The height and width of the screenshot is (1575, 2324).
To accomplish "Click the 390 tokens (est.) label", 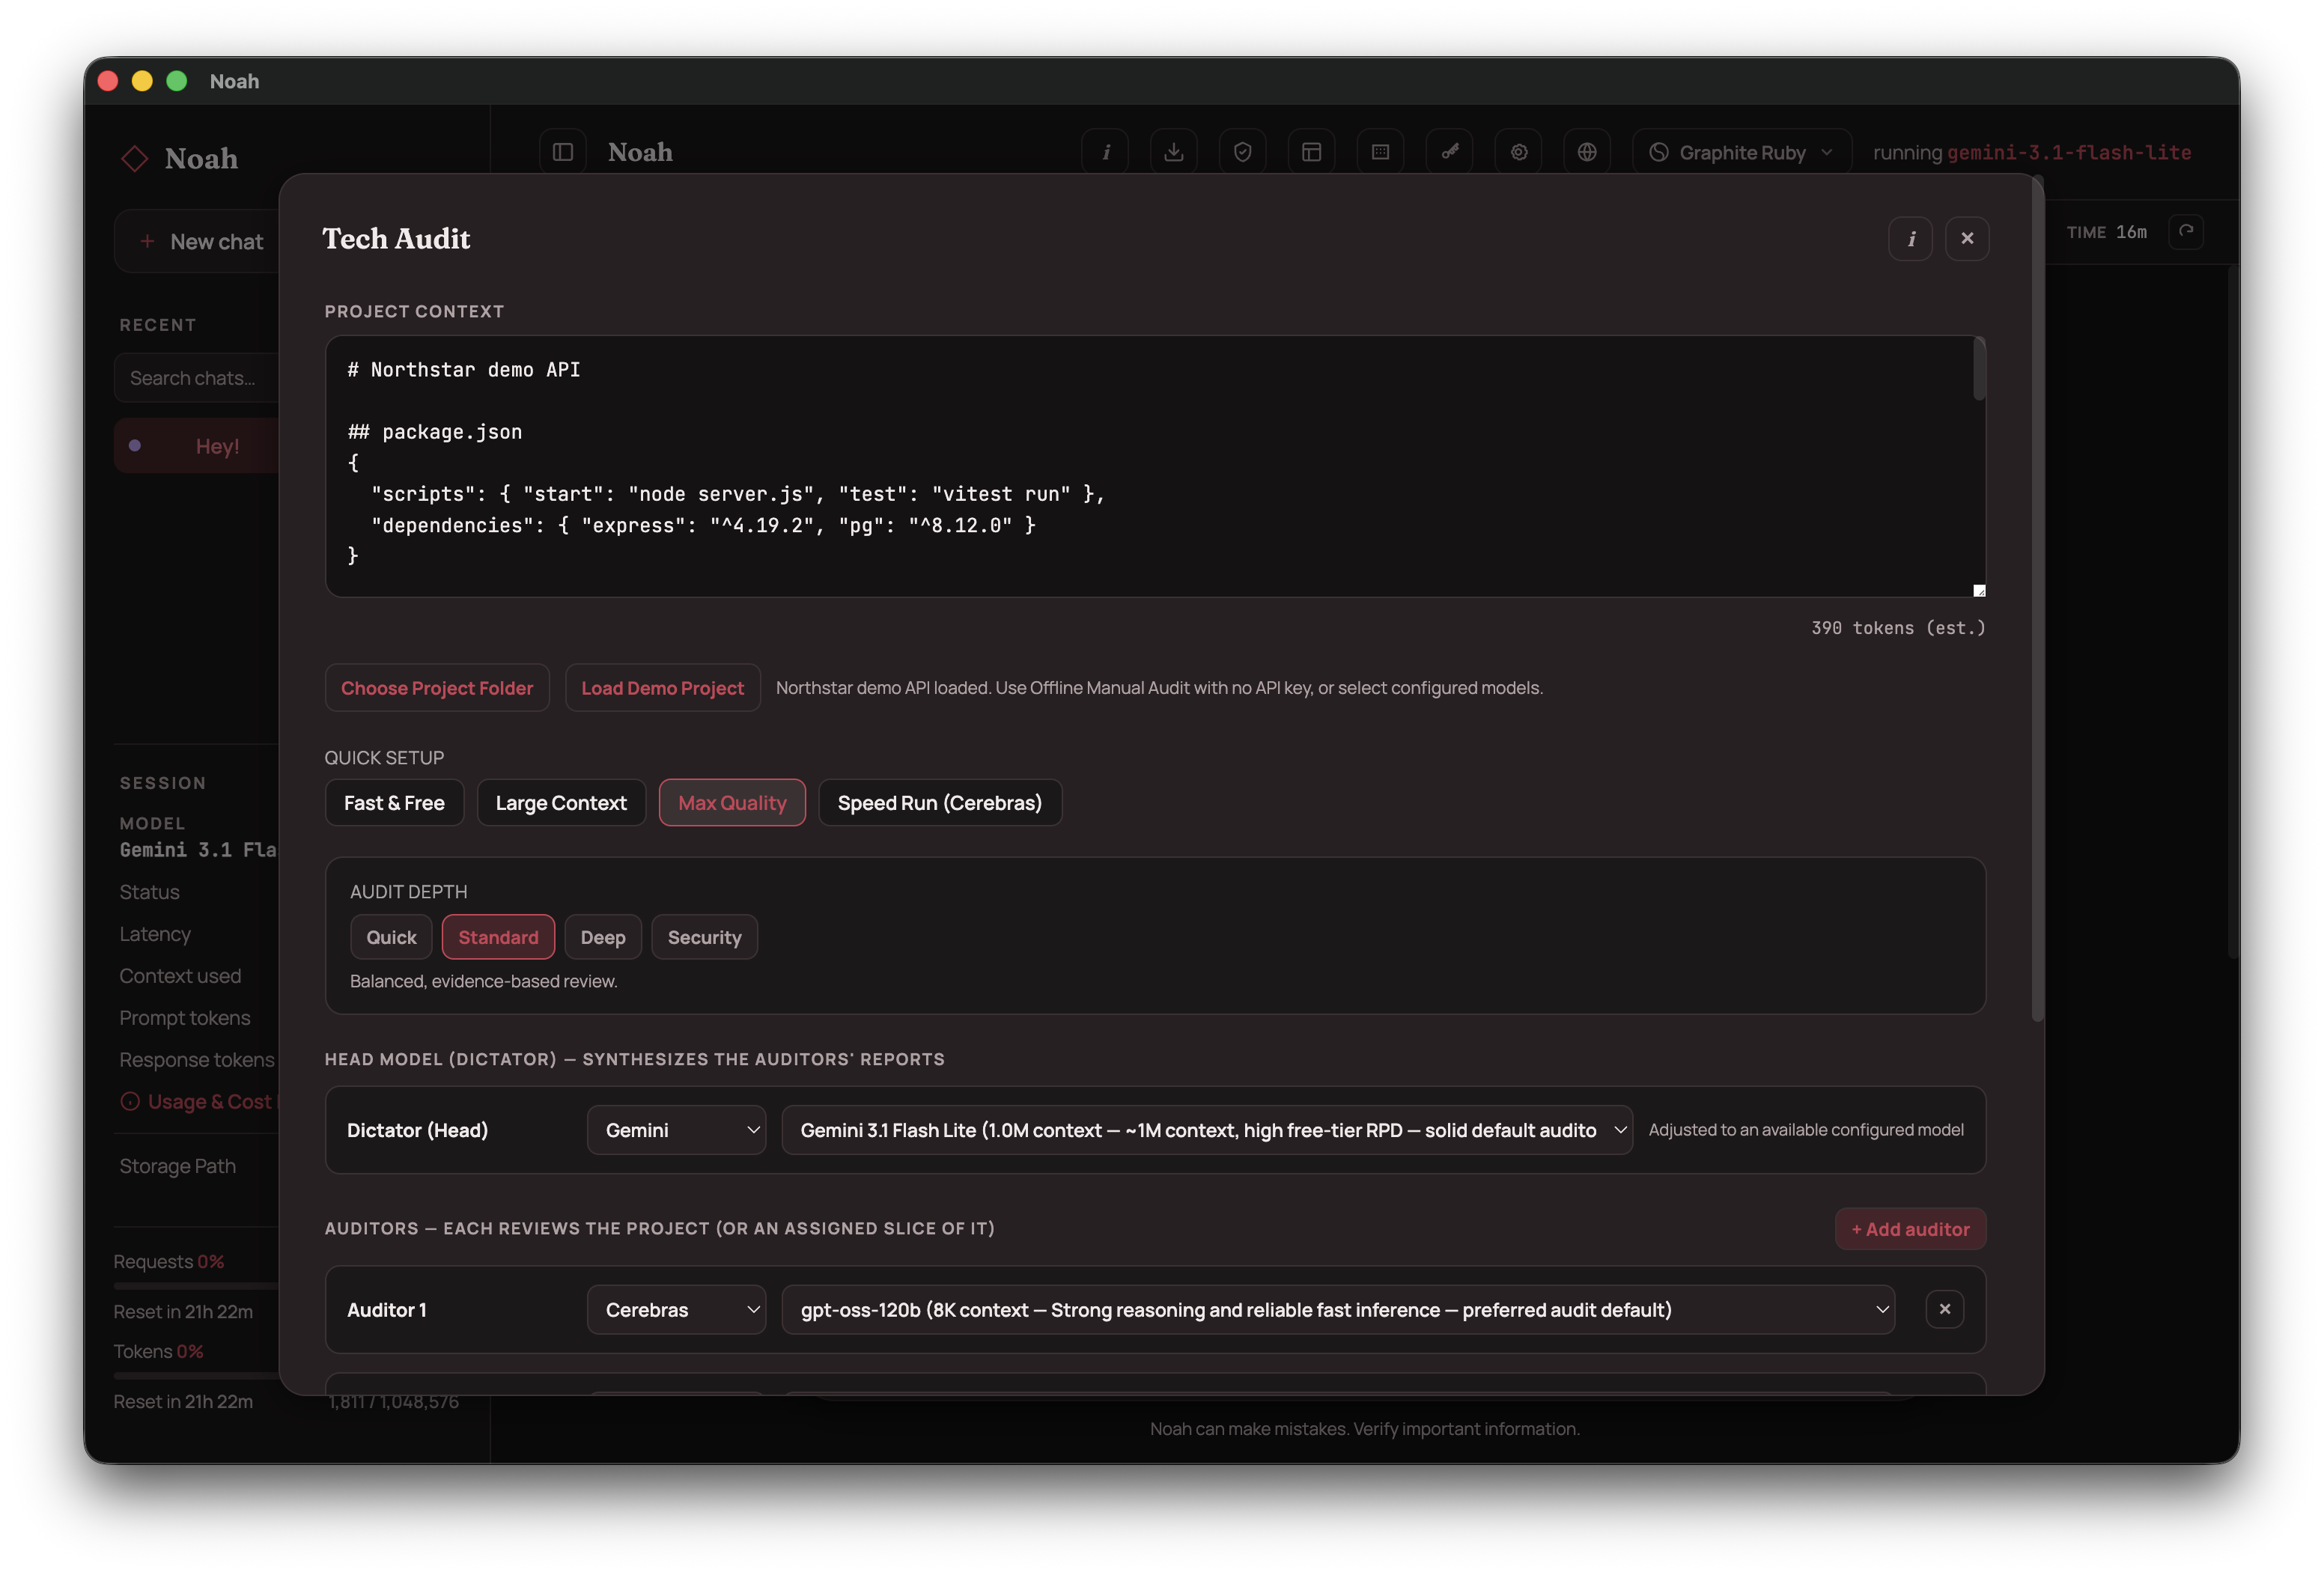I will pyautogui.click(x=1898, y=628).
